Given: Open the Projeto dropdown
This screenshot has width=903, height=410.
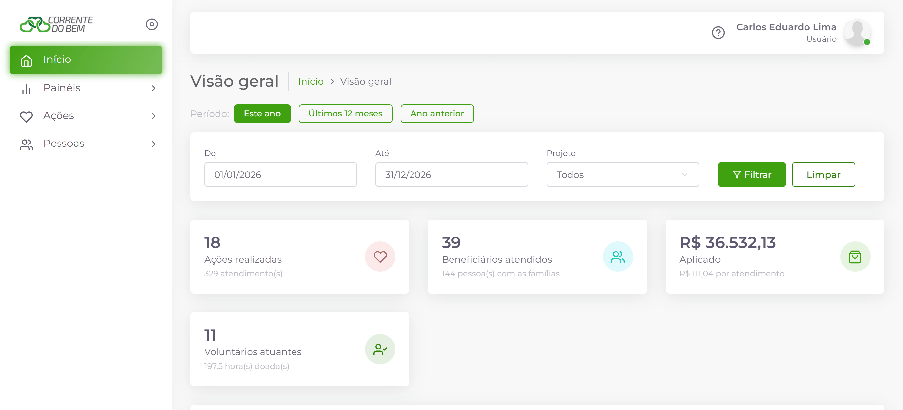Looking at the screenshot, I should click(x=623, y=175).
